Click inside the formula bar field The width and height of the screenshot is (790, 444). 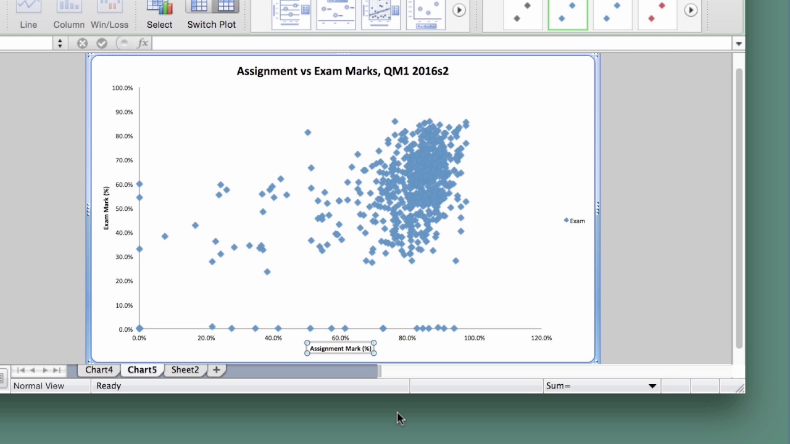pos(441,43)
